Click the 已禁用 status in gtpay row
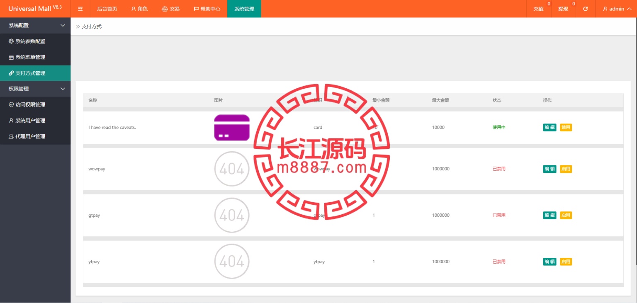This screenshot has width=637, height=303. point(499,215)
